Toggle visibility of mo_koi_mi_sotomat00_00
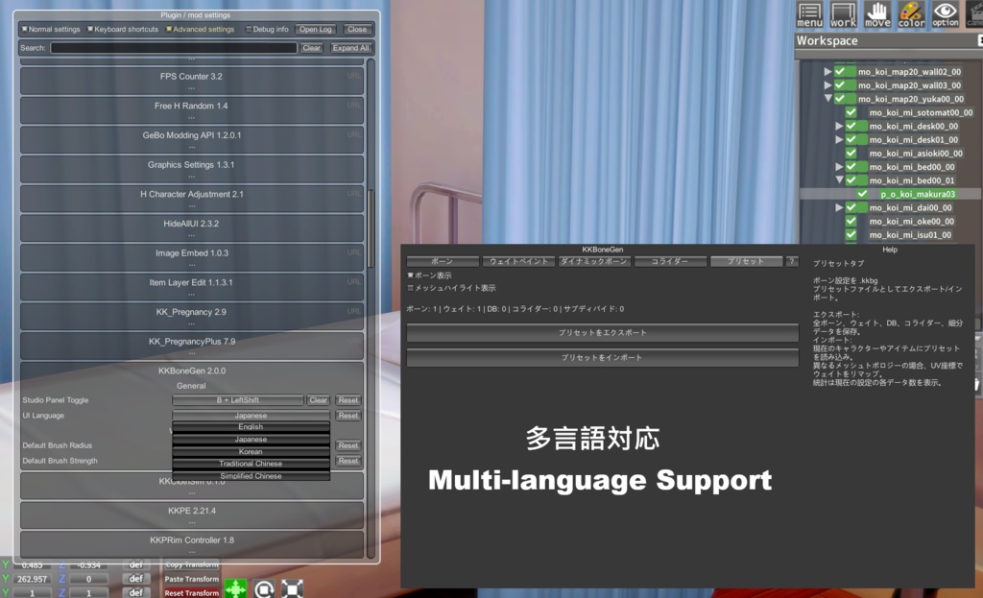Image resolution: width=983 pixels, height=598 pixels. click(851, 112)
